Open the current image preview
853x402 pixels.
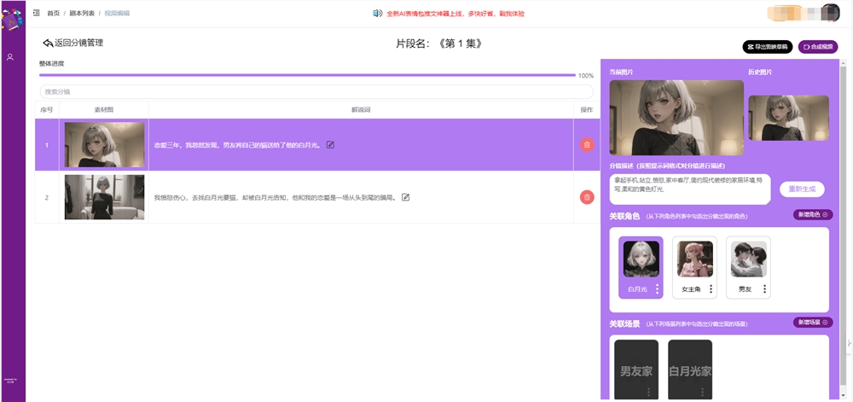(676, 118)
